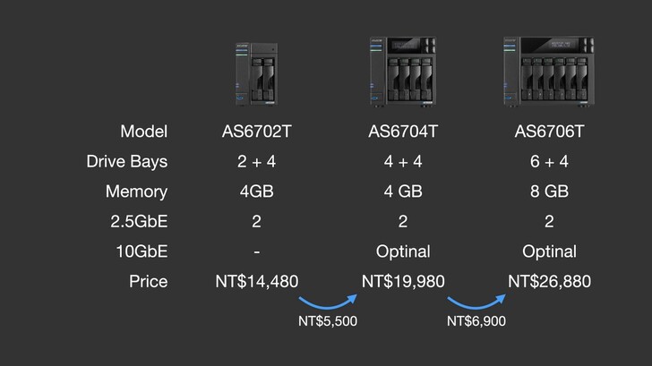Viewport: 652px width, 366px height.
Task: Click the NT$26,880 price
Action: (x=549, y=281)
